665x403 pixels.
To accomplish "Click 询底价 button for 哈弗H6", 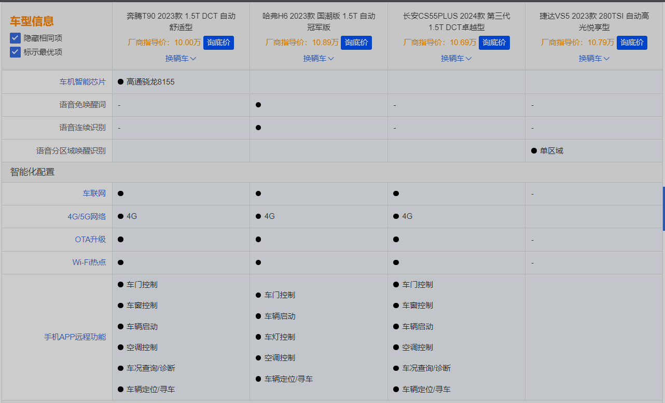I will coord(356,43).
